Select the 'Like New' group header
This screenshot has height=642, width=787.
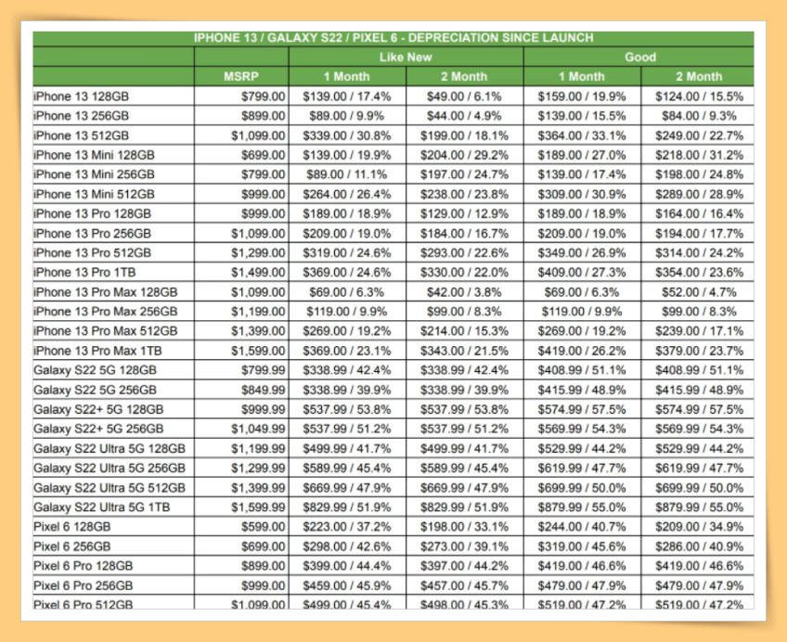tap(406, 58)
